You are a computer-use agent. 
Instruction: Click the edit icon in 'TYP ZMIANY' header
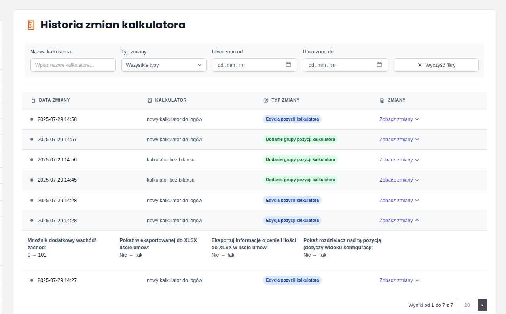click(x=266, y=100)
